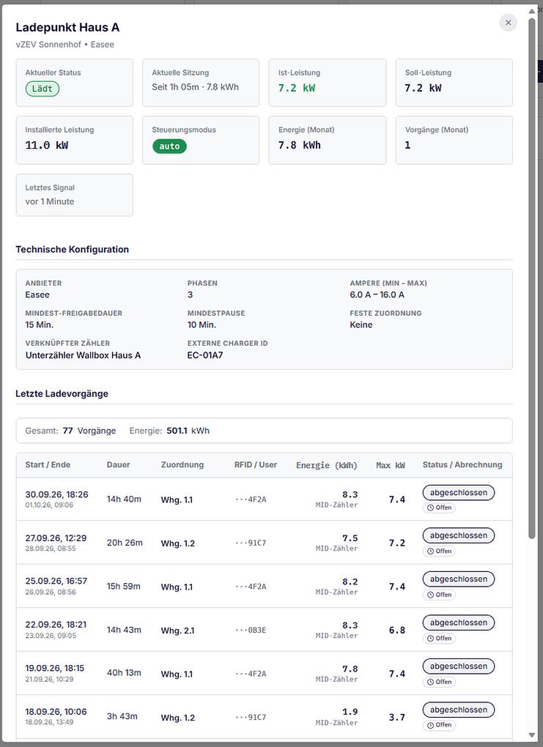Screen dimensions: 543x747
Task: Click RFID '···91C7' in 18.09.26 row
Action: click(251, 718)
